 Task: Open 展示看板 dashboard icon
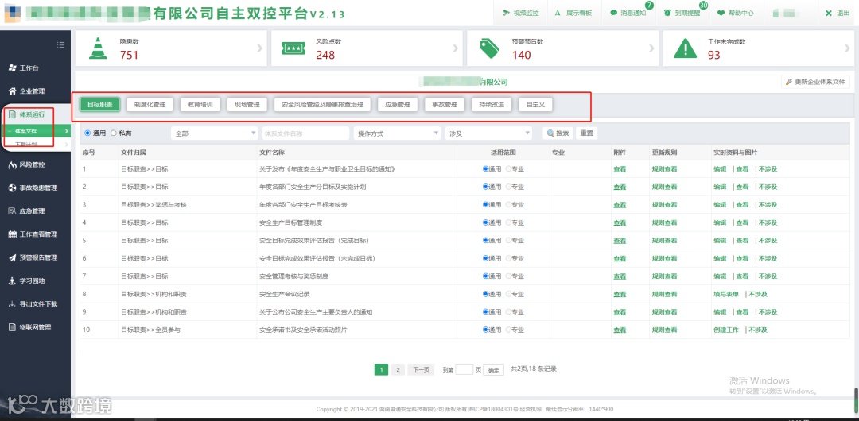558,14
